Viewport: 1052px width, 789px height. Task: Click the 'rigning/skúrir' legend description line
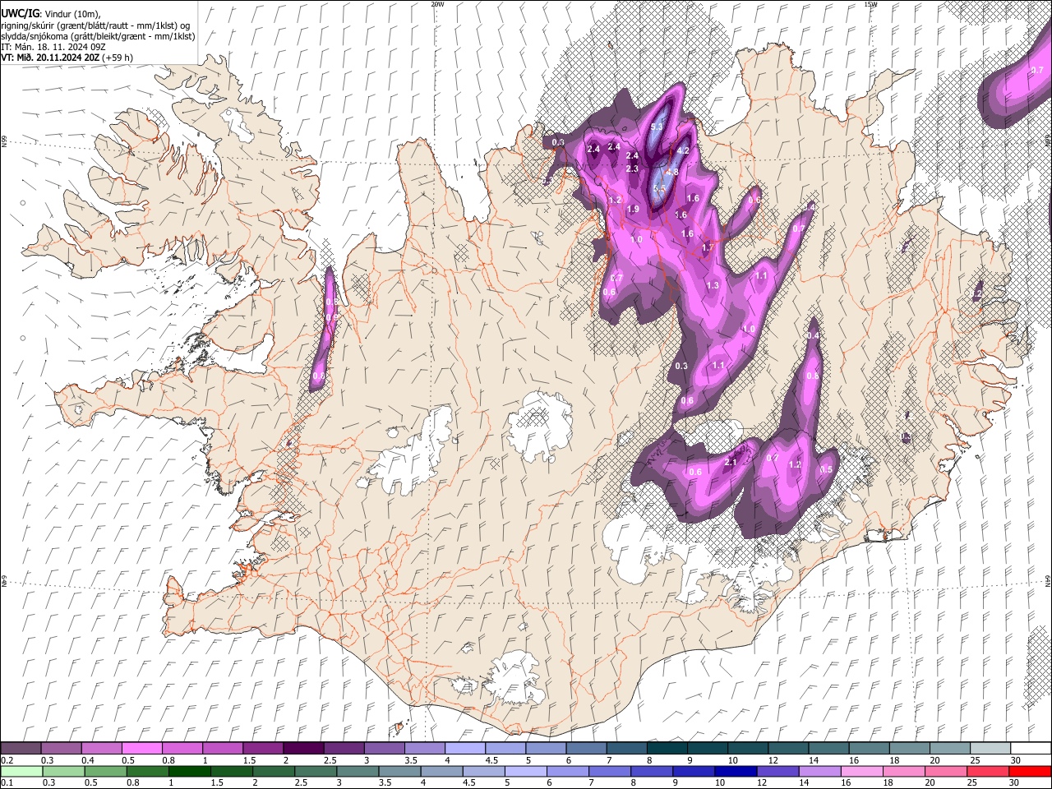[95, 25]
